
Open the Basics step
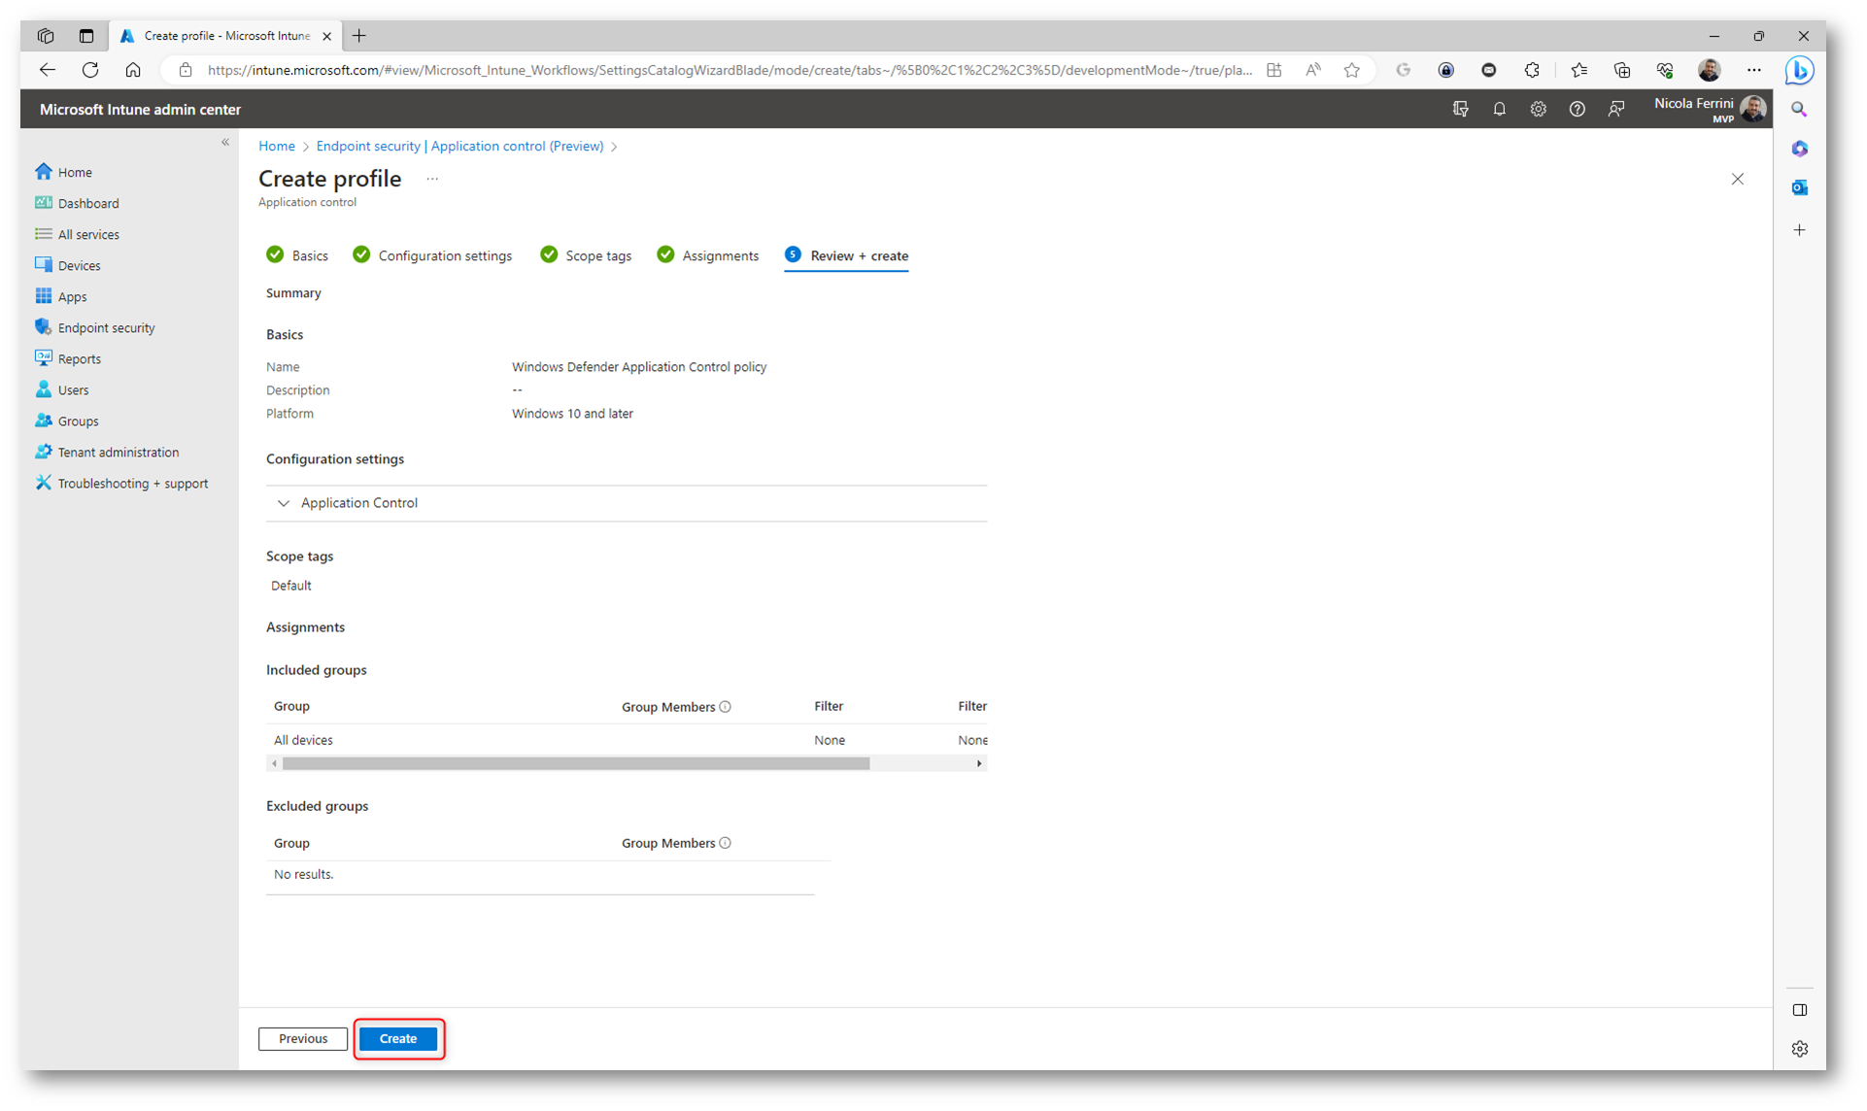point(297,255)
